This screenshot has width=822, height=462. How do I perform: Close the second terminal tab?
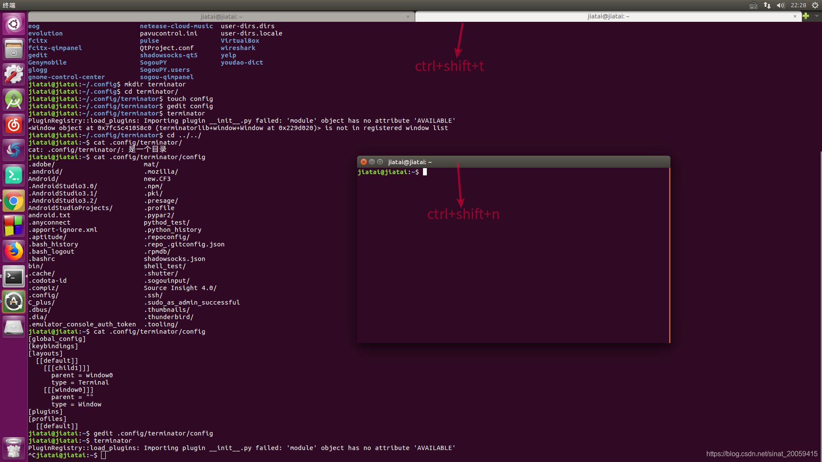[795, 16]
